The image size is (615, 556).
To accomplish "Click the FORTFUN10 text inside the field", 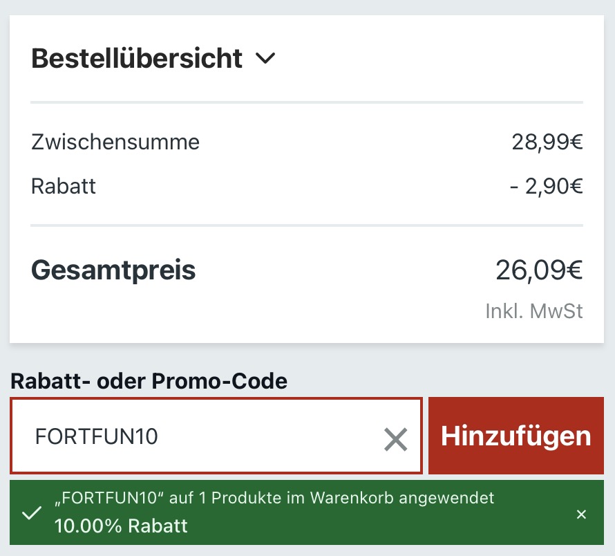I will pyautogui.click(x=97, y=436).
